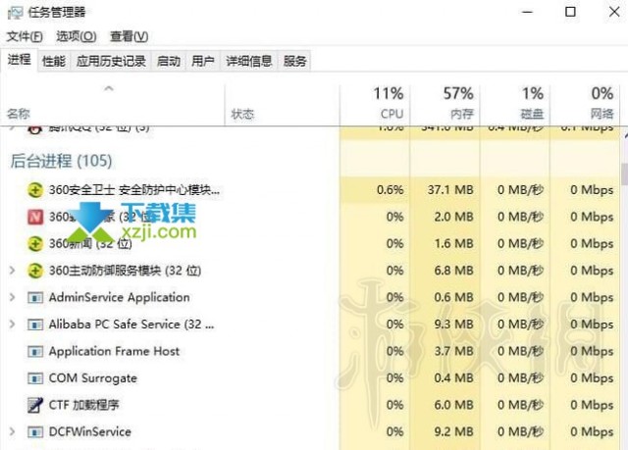
Task: Click the Application Frame Host icon
Action: coord(35,352)
